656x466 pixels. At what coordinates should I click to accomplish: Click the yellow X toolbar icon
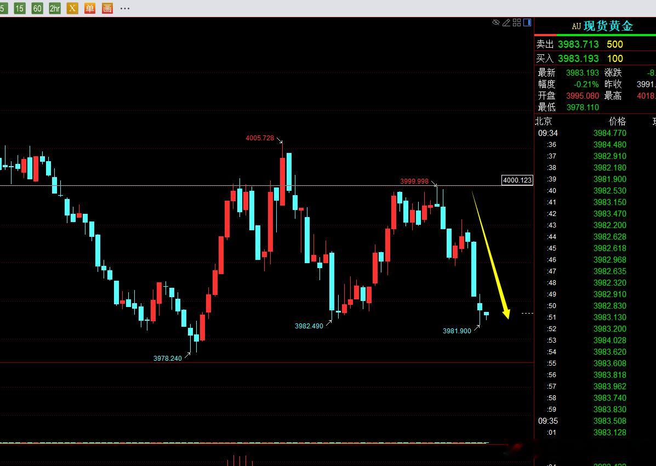pyautogui.click(x=72, y=8)
